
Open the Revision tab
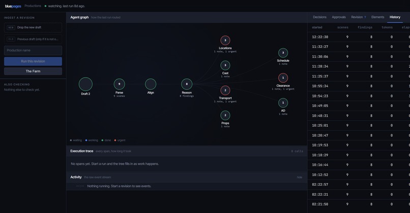click(359, 17)
